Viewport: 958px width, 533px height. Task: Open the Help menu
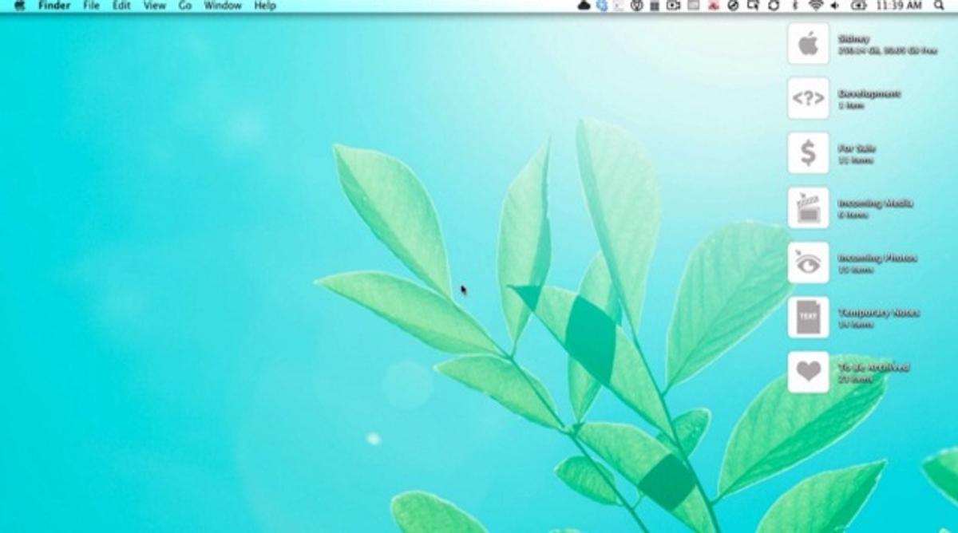(265, 6)
